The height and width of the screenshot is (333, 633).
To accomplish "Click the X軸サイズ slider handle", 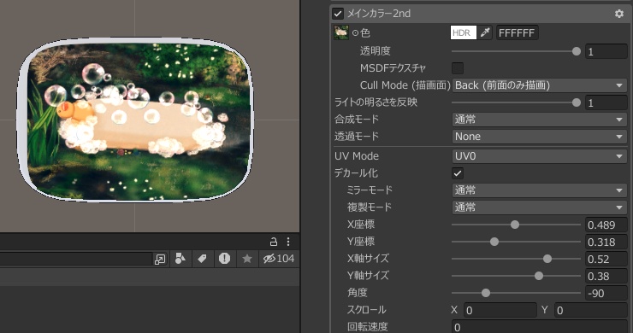I will 547,259.
